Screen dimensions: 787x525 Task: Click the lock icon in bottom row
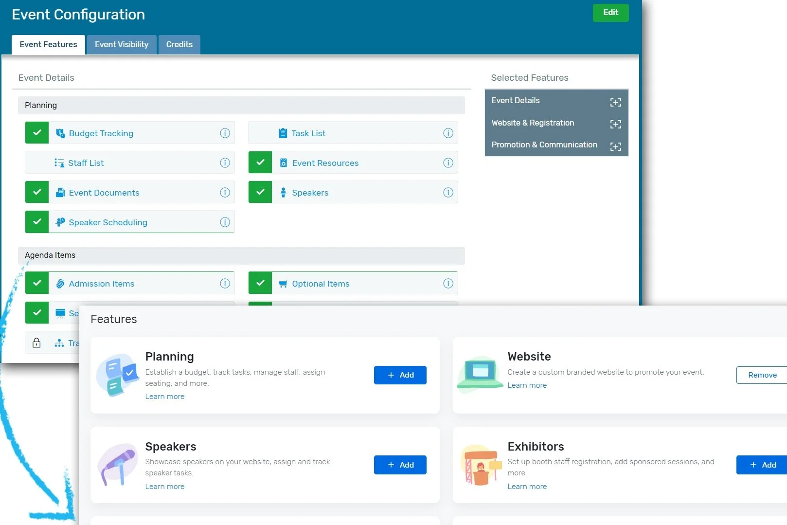[x=36, y=343]
